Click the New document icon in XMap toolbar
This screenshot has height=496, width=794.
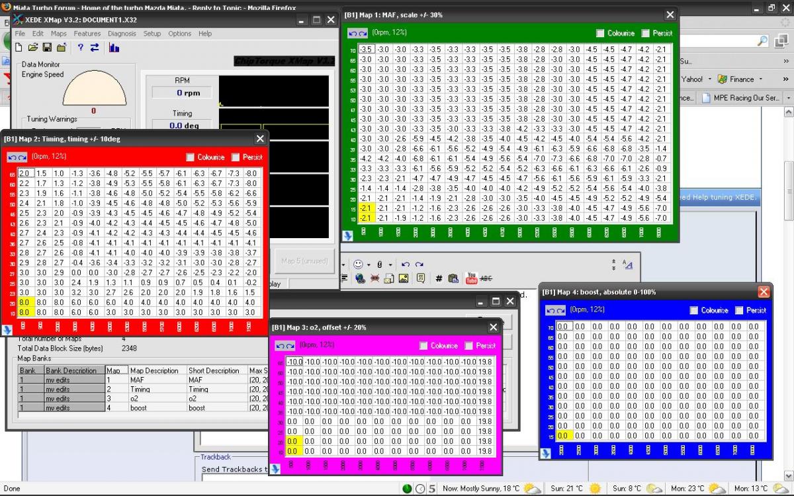[x=19, y=48]
